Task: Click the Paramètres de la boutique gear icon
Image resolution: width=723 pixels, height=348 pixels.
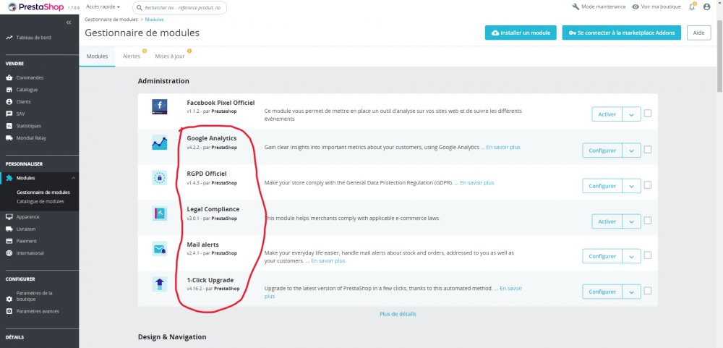Action: click(x=9, y=299)
